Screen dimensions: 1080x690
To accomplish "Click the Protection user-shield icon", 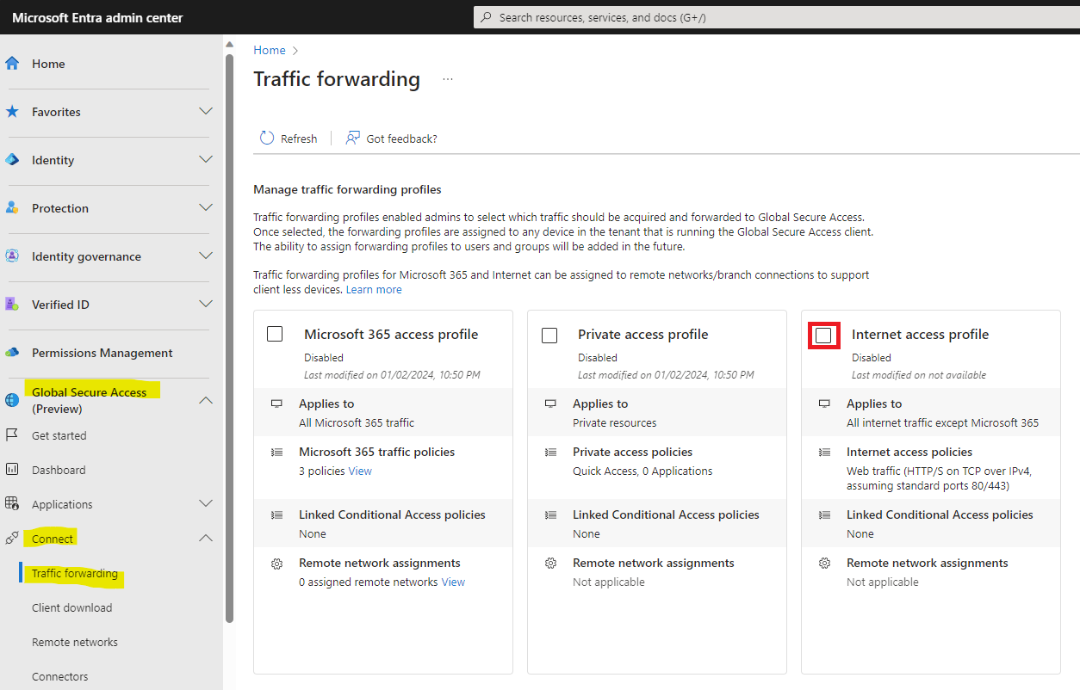I will click(12, 208).
